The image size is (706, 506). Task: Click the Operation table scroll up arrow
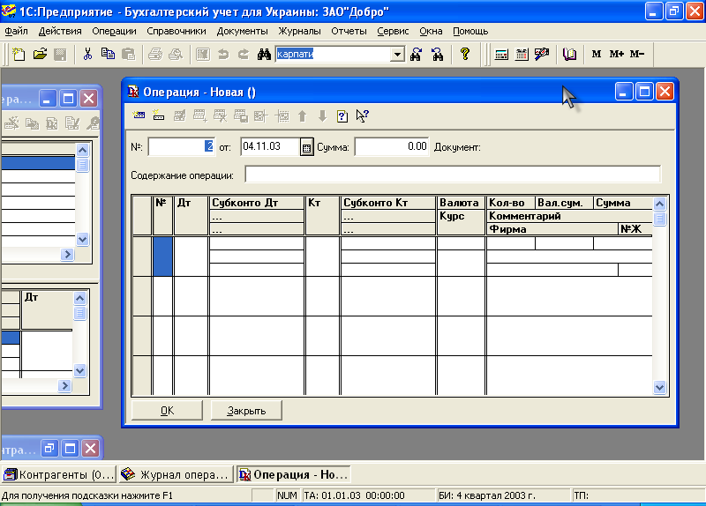point(659,205)
